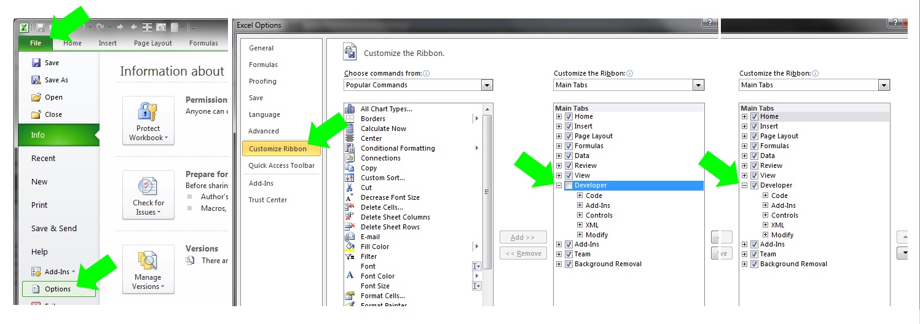Expand the Conditional Formatting submenu arrow
Image resolution: width=920 pixels, height=324 pixels.
pos(476,148)
